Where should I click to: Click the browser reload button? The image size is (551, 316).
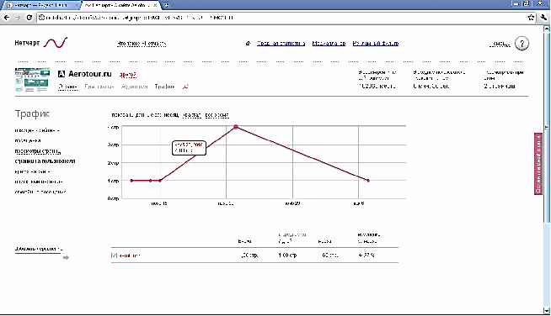[29, 18]
